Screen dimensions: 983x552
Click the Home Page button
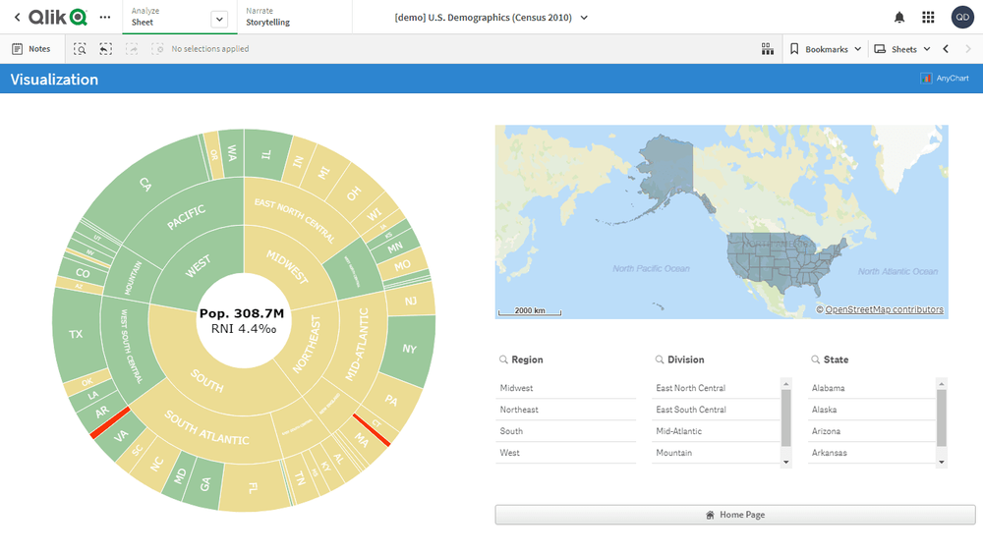(x=734, y=515)
